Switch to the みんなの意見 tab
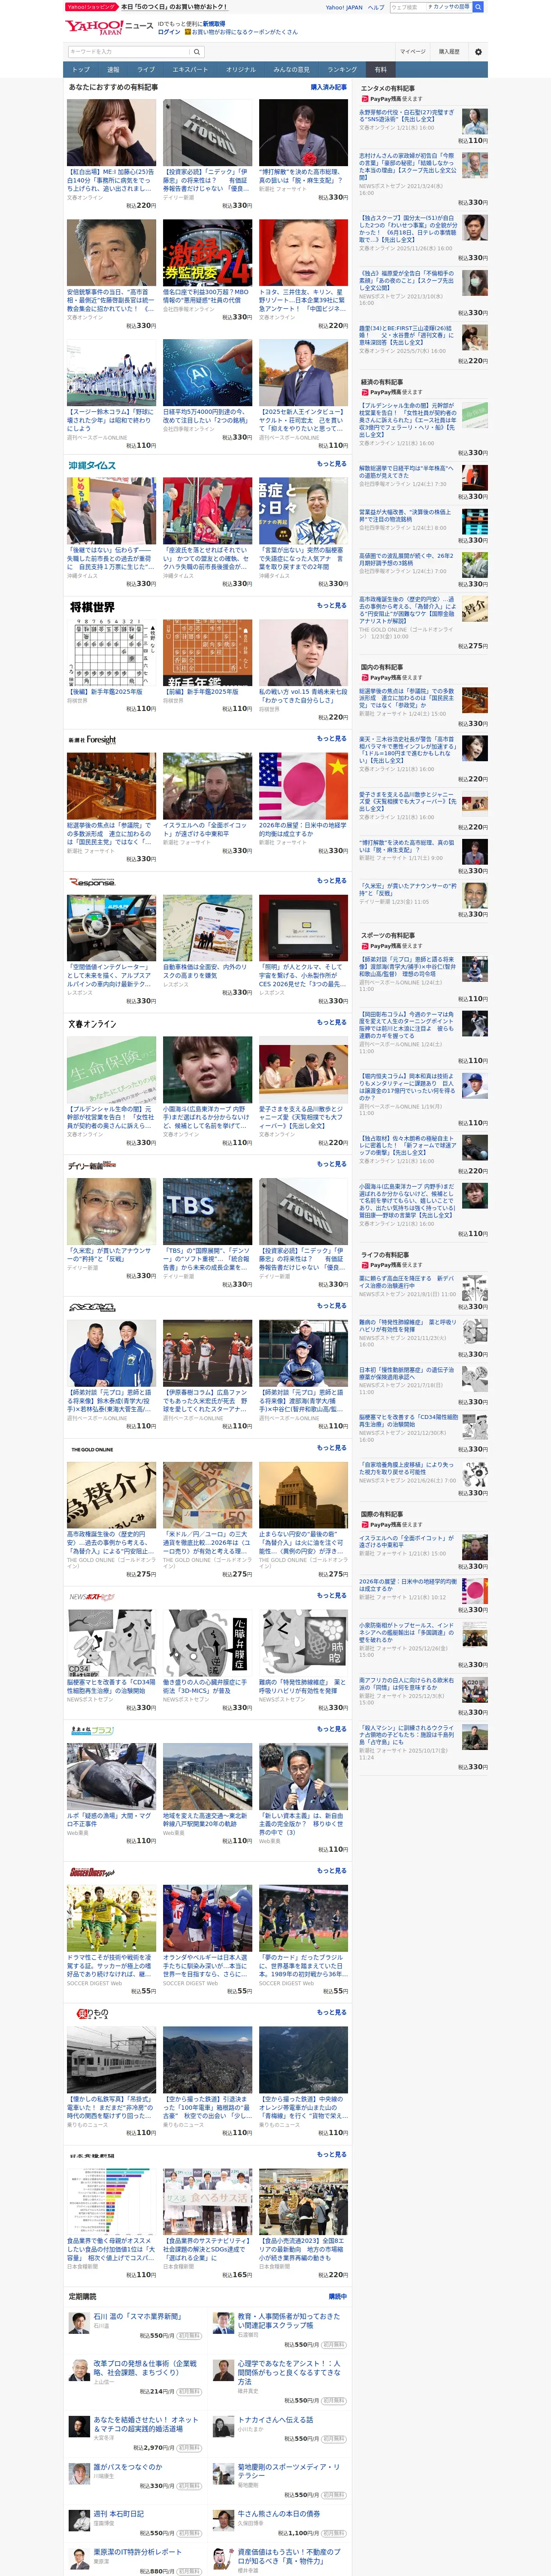Image resolution: width=551 pixels, height=2576 pixels. point(291,70)
